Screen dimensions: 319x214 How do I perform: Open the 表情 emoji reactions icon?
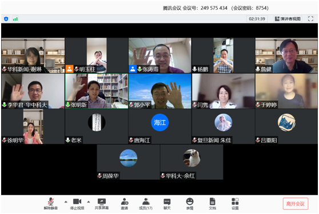(190, 204)
